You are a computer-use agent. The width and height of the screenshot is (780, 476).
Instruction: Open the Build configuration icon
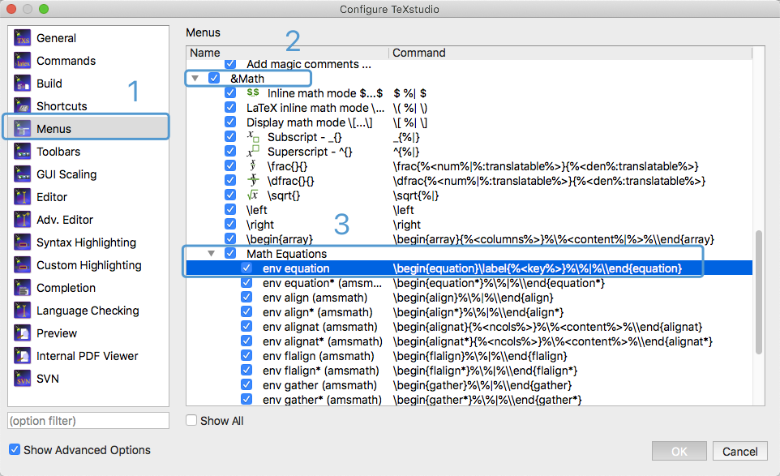coord(22,83)
